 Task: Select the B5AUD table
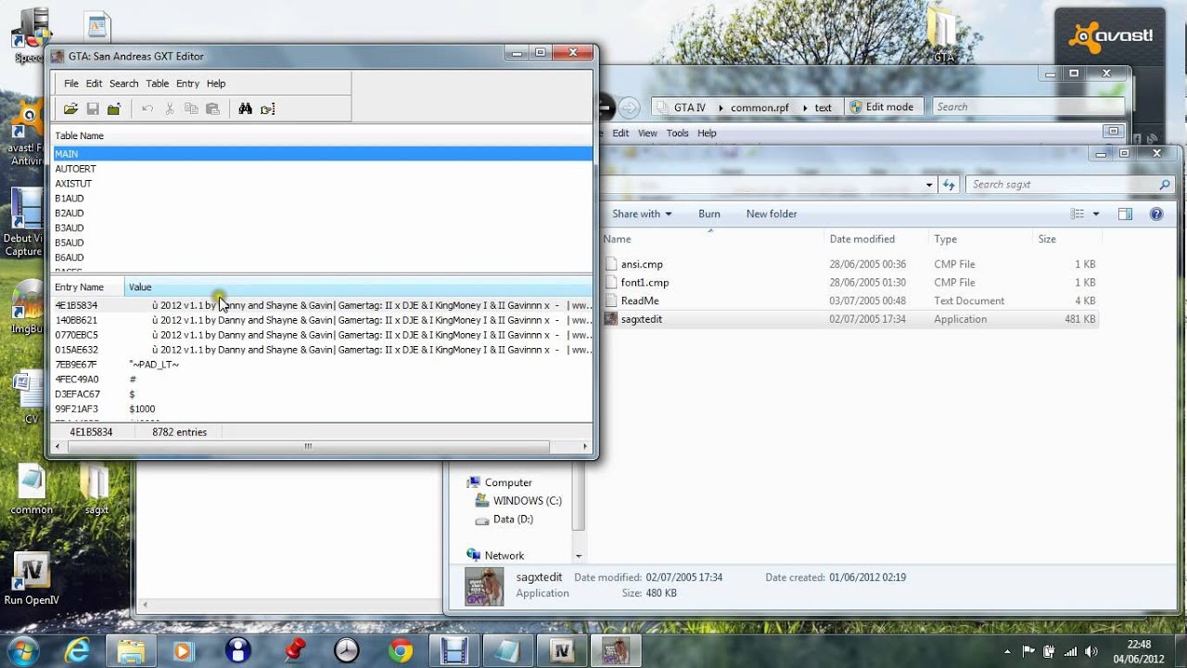322,243
